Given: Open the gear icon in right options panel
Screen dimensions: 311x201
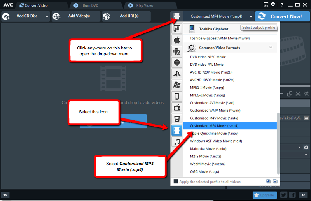Looking at the screenshot, I should coord(306,147).
